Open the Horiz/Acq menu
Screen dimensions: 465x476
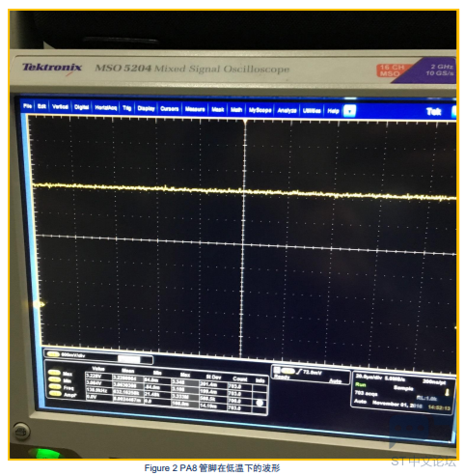coord(105,107)
